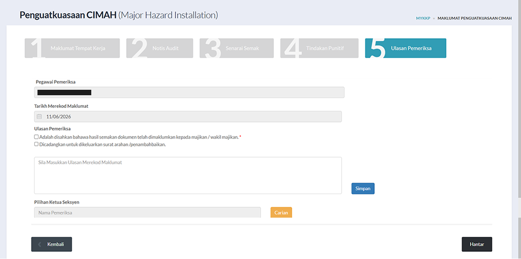Open step 4 Tindakan Punitif
This screenshot has width=521, height=259.
319,48
